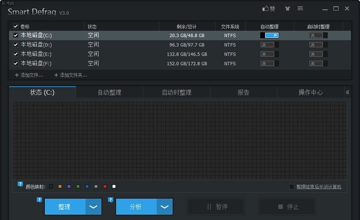360x220 pixels.
Task: Enable 整理结束后关闭计算机 checkbox
Action: 292,187
